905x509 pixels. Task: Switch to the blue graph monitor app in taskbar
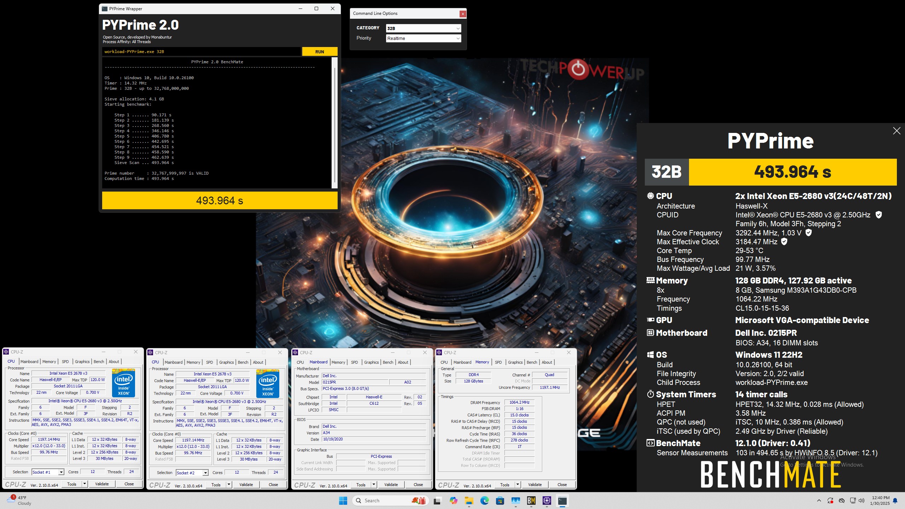tap(515, 501)
